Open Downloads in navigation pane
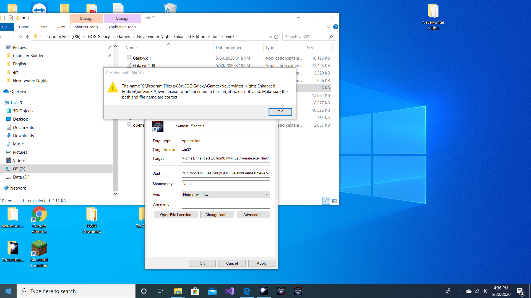This screenshot has height=298, width=531. (x=23, y=135)
